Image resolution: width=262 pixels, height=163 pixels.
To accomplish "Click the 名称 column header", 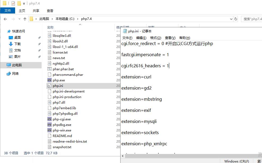I will tap(50, 27).
